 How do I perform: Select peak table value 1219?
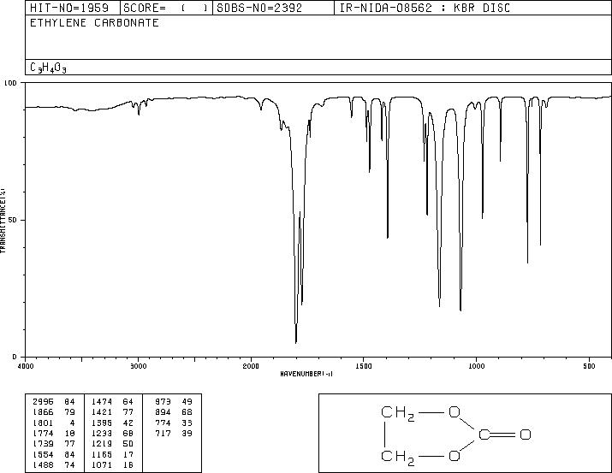click(102, 444)
